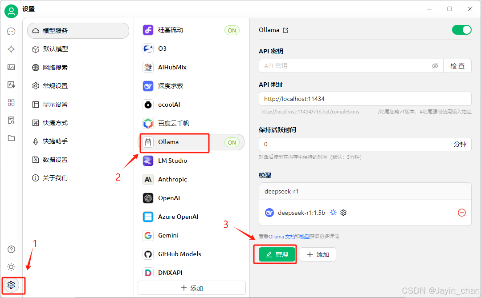Open the mini apps grid icon
The image size is (481, 298).
click(x=11, y=103)
